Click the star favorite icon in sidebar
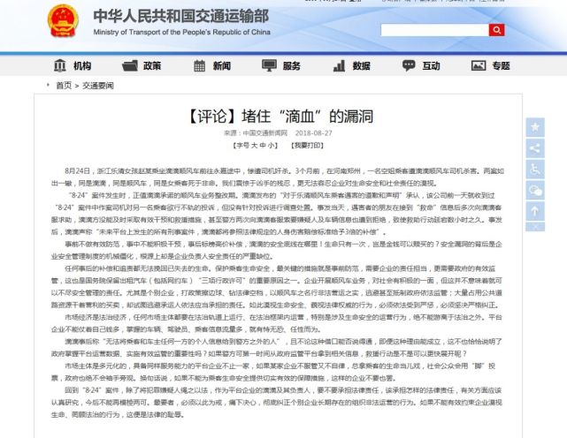This screenshot has height=438, width=567. tap(535, 127)
